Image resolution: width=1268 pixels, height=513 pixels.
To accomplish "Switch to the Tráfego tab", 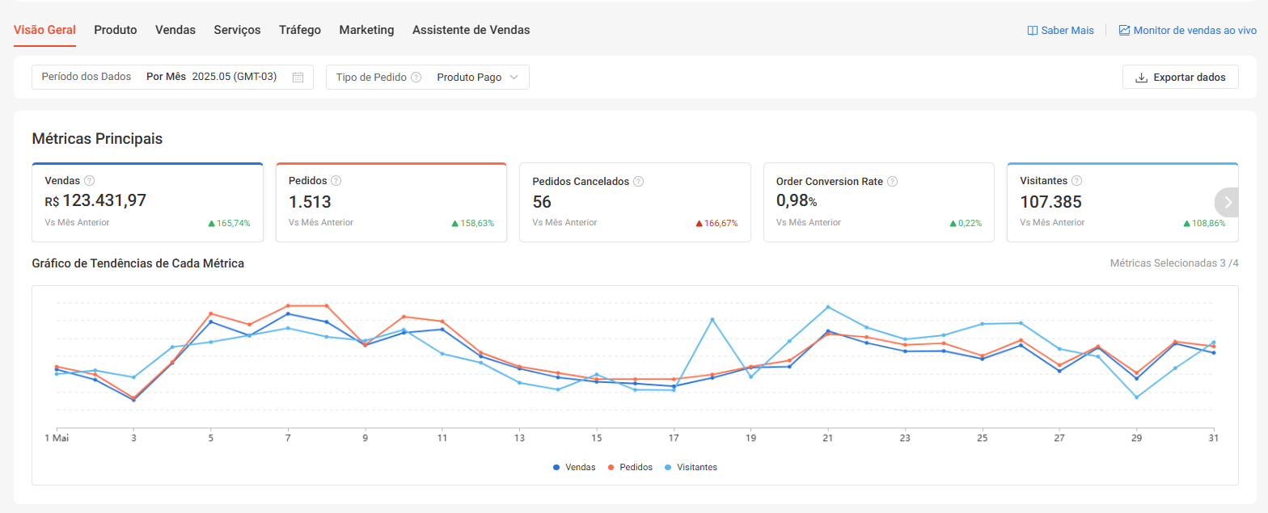I will [x=300, y=30].
